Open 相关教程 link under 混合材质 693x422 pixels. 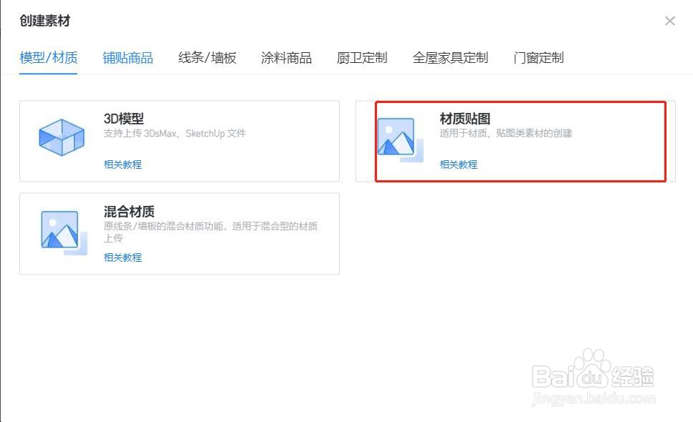tap(123, 257)
